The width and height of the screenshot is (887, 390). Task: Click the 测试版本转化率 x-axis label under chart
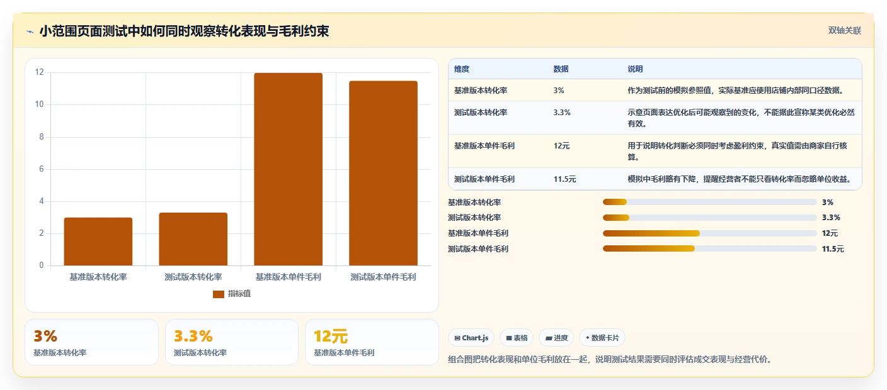193,277
